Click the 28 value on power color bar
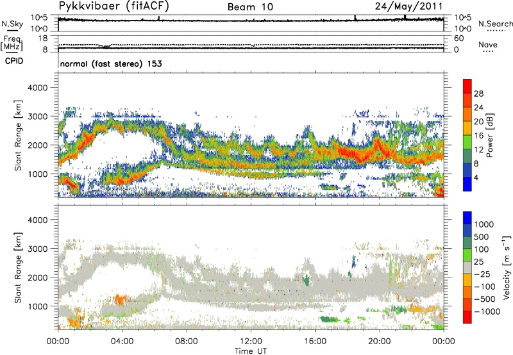This screenshot has width=513, height=355. click(478, 94)
